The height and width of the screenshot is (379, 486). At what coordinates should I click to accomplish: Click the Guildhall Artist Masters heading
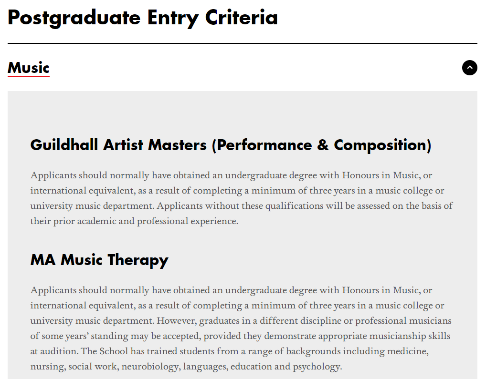231,145
